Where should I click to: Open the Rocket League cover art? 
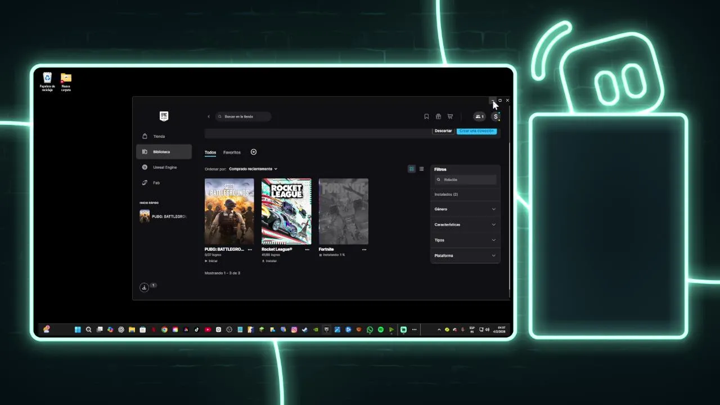point(286,211)
